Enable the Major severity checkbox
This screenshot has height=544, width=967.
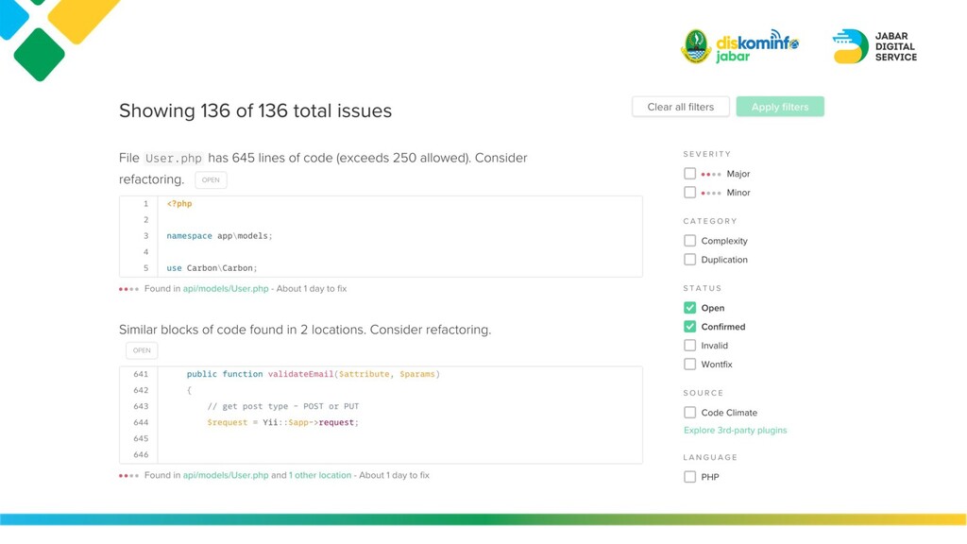pyautogui.click(x=689, y=174)
